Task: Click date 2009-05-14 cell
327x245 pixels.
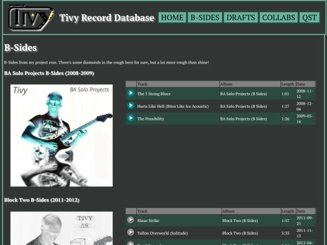Action: coord(305,119)
